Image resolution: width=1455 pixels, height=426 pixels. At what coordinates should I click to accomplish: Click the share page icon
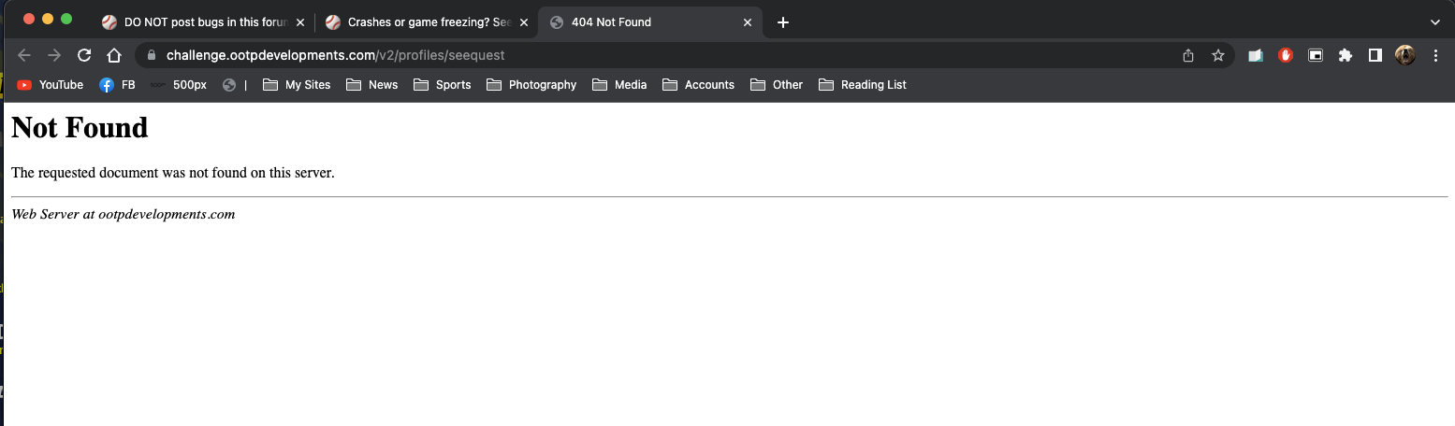click(x=1188, y=55)
